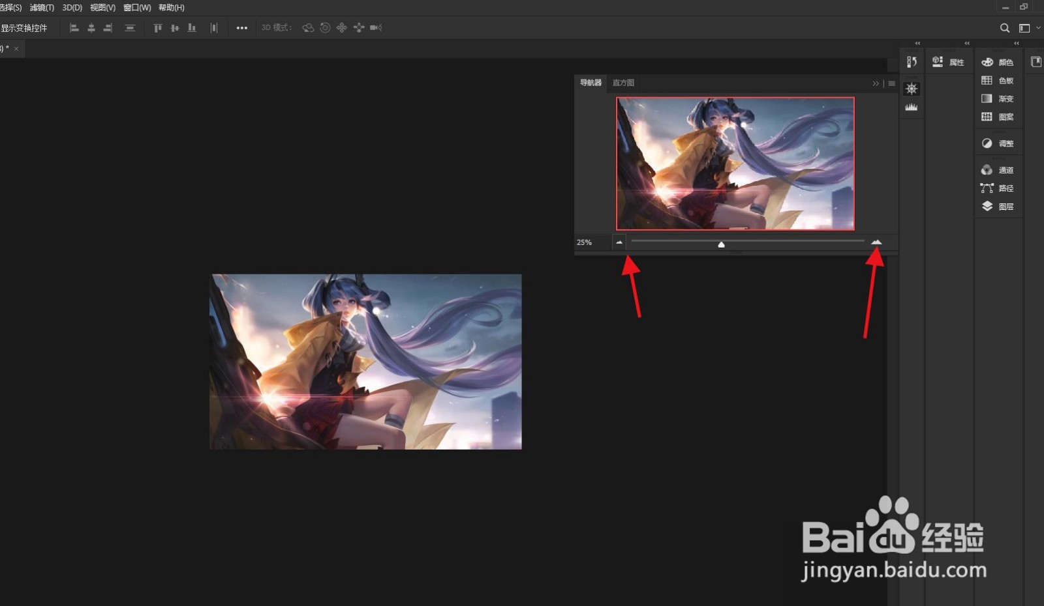Click the align vertical centers icon

[174, 28]
